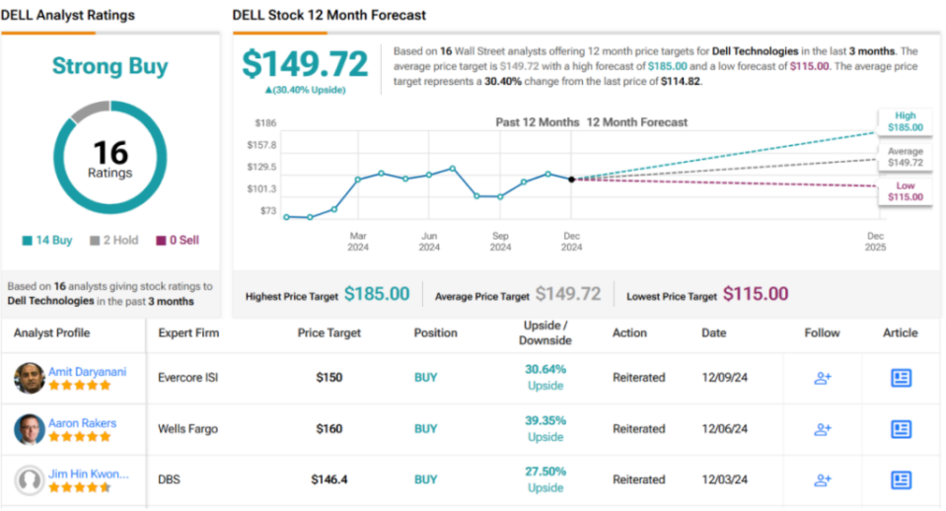The image size is (946, 511).
Task: Follow analyst Amit Daryanani
Action: pos(823,378)
